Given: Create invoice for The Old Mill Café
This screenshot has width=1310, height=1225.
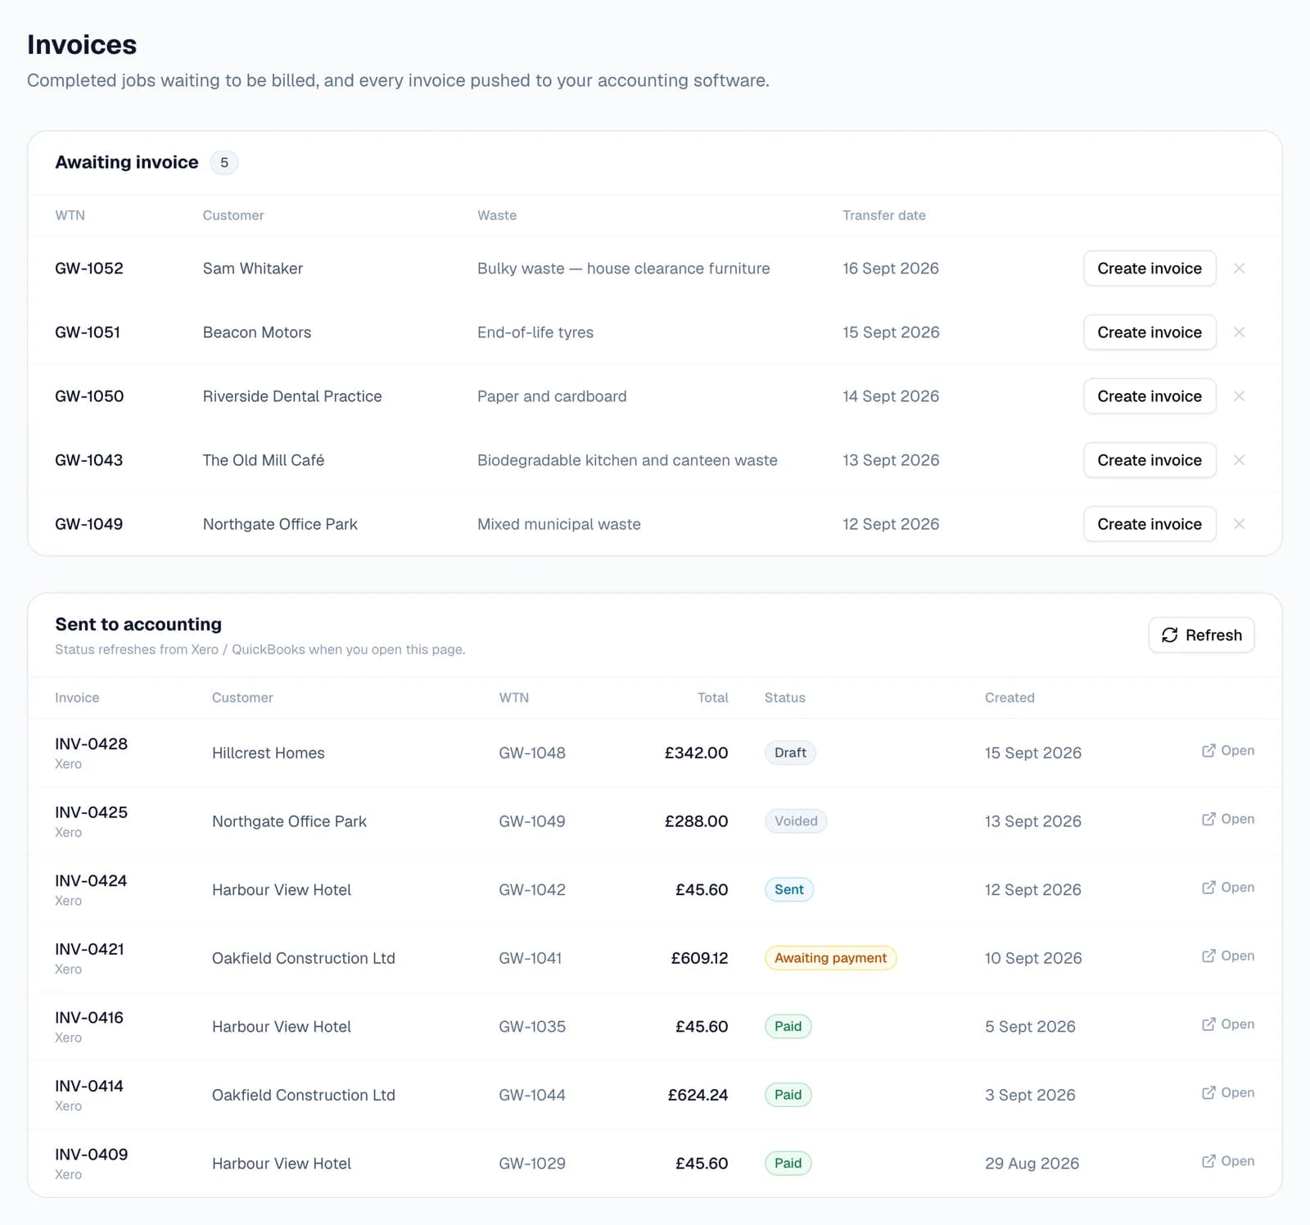Looking at the screenshot, I should tap(1150, 460).
